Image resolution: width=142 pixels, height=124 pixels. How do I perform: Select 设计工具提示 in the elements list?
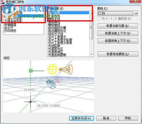pos(57,37)
